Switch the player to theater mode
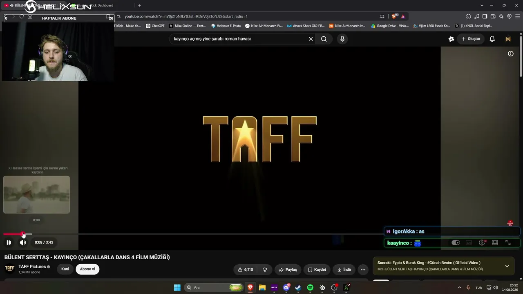 (495, 243)
